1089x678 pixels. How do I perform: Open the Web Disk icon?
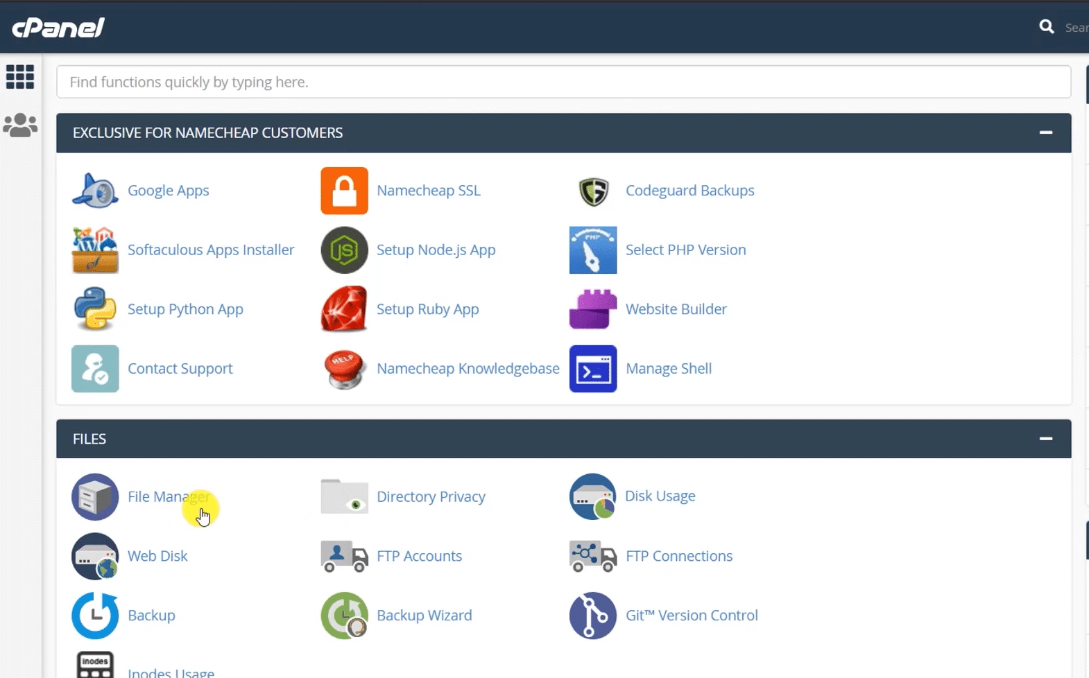(95, 556)
